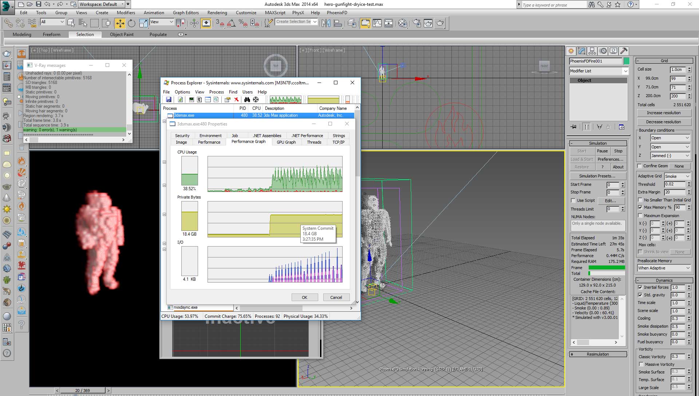Open the Y boundary condition dropdown

click(670, 147)
